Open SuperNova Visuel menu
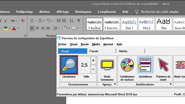This screenshot has width=185, height=104. tap(73, 44)
